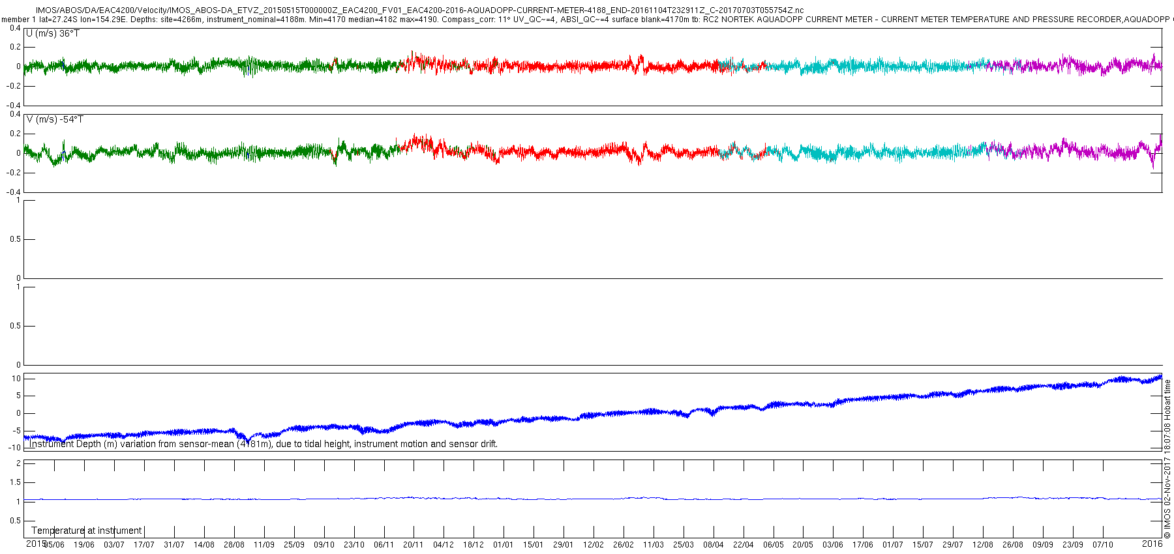Click the '0.4' tick on the U velocity axis

[x=16, y=29]
